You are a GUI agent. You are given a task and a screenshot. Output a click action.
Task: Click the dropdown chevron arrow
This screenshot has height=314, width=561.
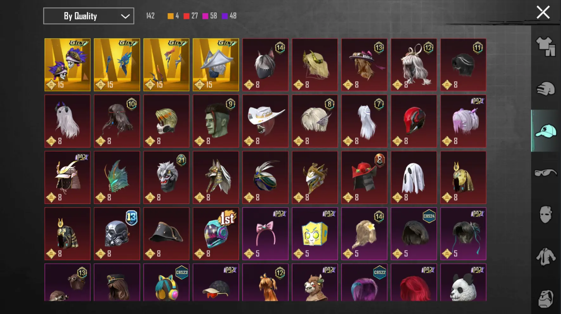click(x=125, y=16)
